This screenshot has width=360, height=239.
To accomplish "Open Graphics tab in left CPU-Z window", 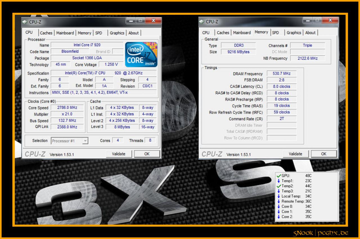I will point(117,33).
